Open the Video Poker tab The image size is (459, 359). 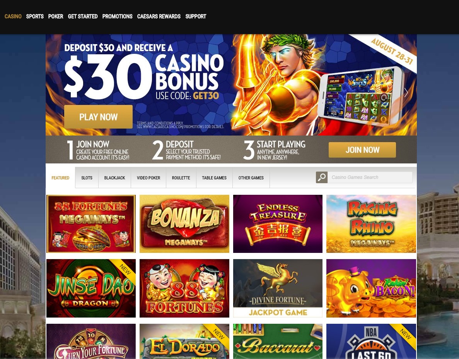point(148,178)
